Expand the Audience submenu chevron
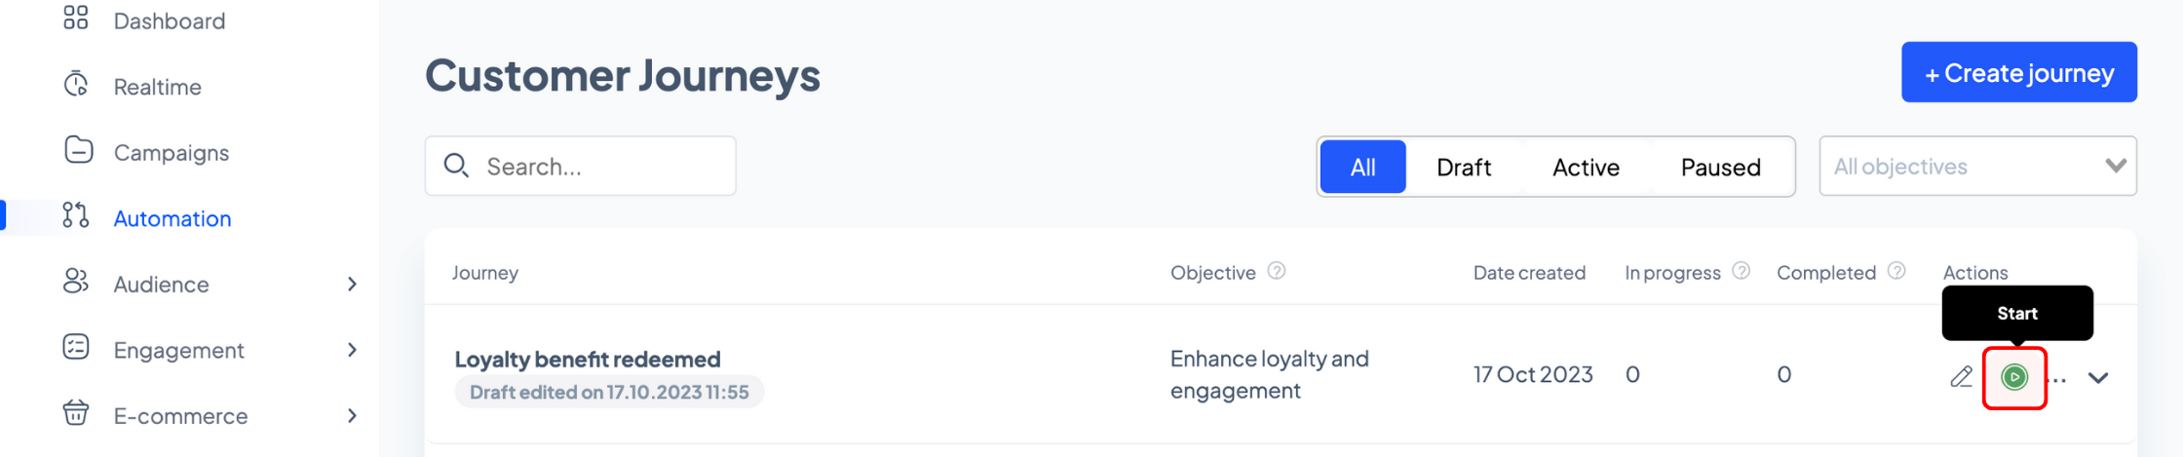Viewport: 2183px width, 457px height. (x=352, y=284)
